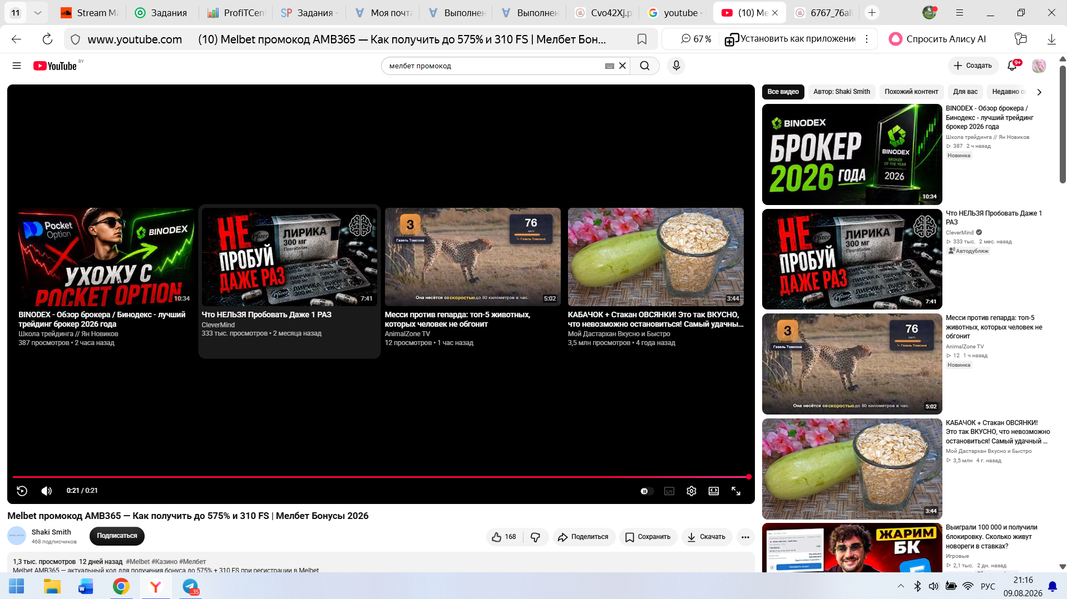Open YouTube notifications bell
The width and height of the screenshot is (1067, 599).
pos(1012,66)
